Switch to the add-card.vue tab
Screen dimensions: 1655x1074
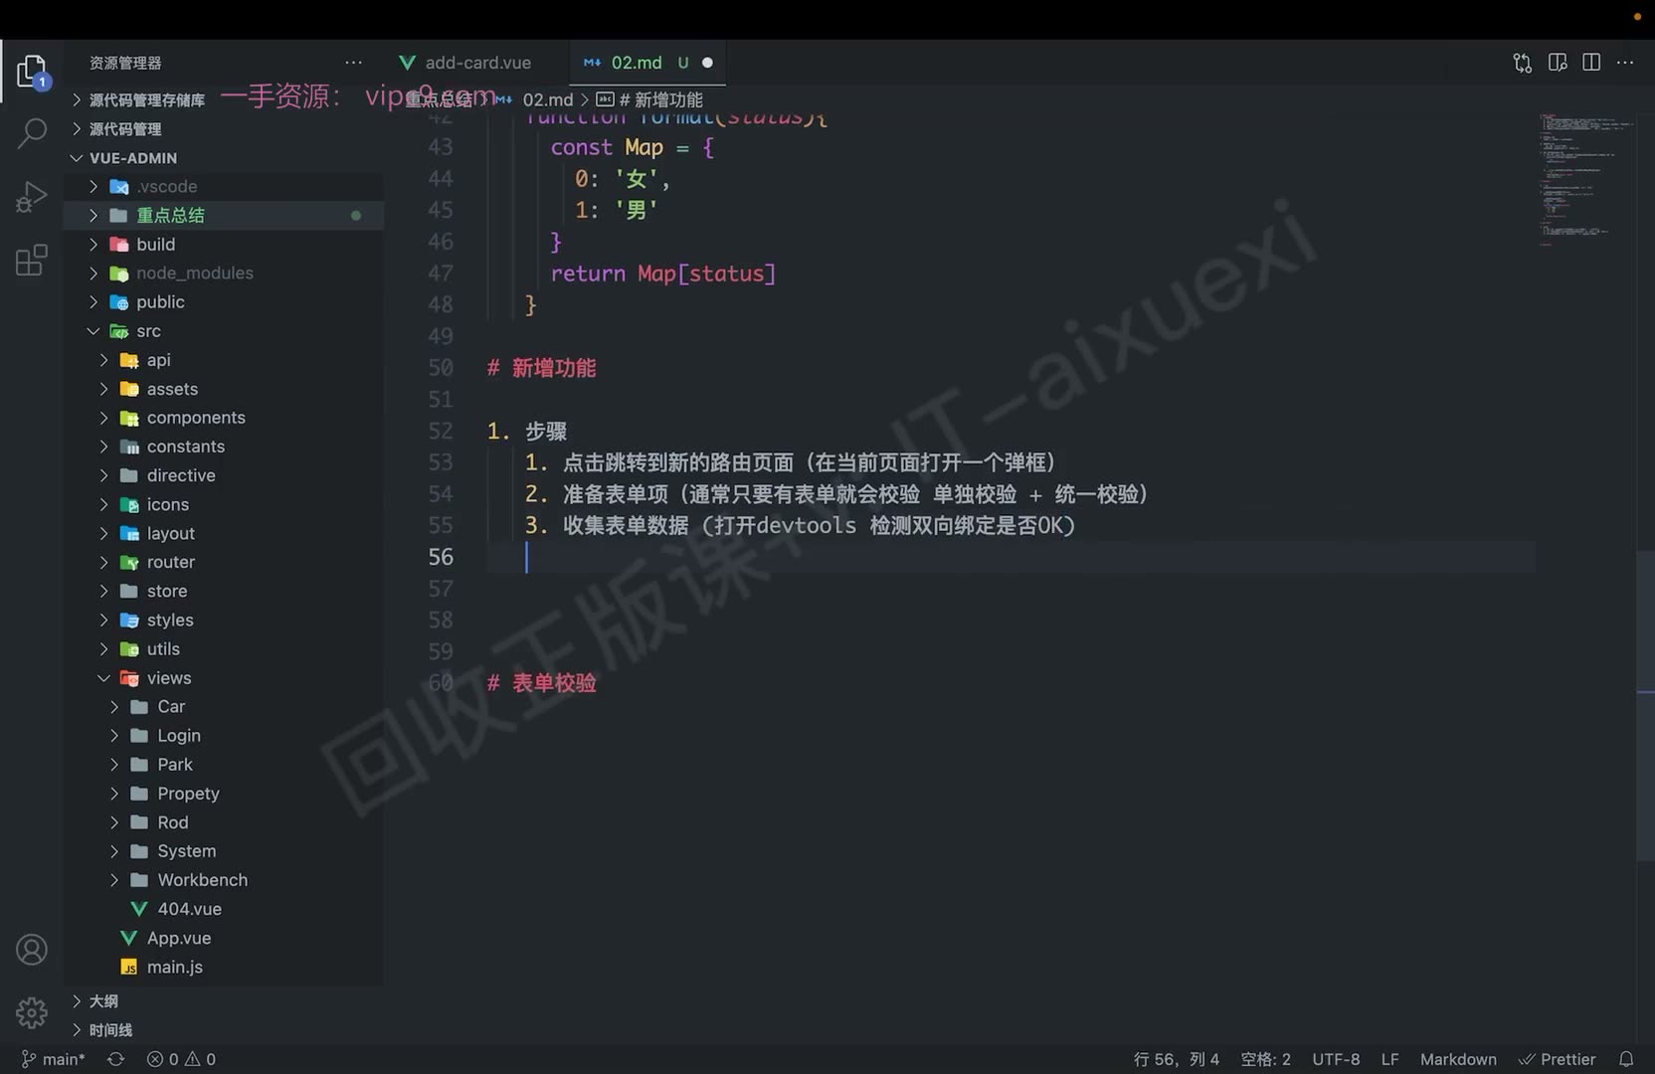pyautogui.click(x=478, y=63)
